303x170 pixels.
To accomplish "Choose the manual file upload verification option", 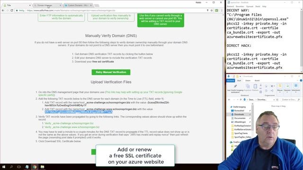I will point(111,17).
